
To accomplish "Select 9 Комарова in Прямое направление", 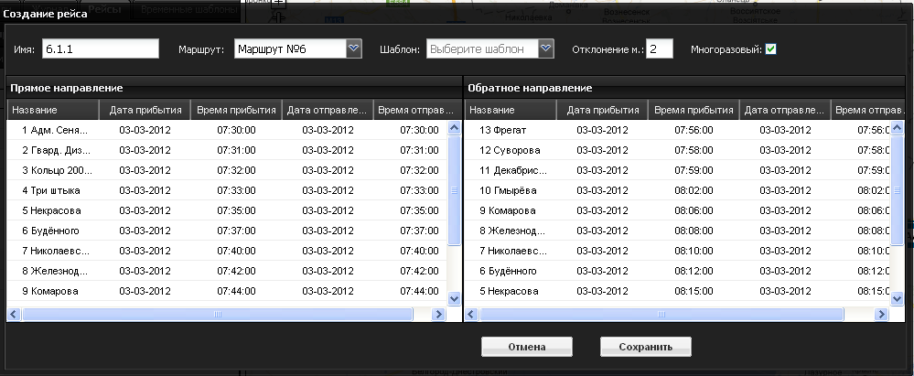I will 227,291.
